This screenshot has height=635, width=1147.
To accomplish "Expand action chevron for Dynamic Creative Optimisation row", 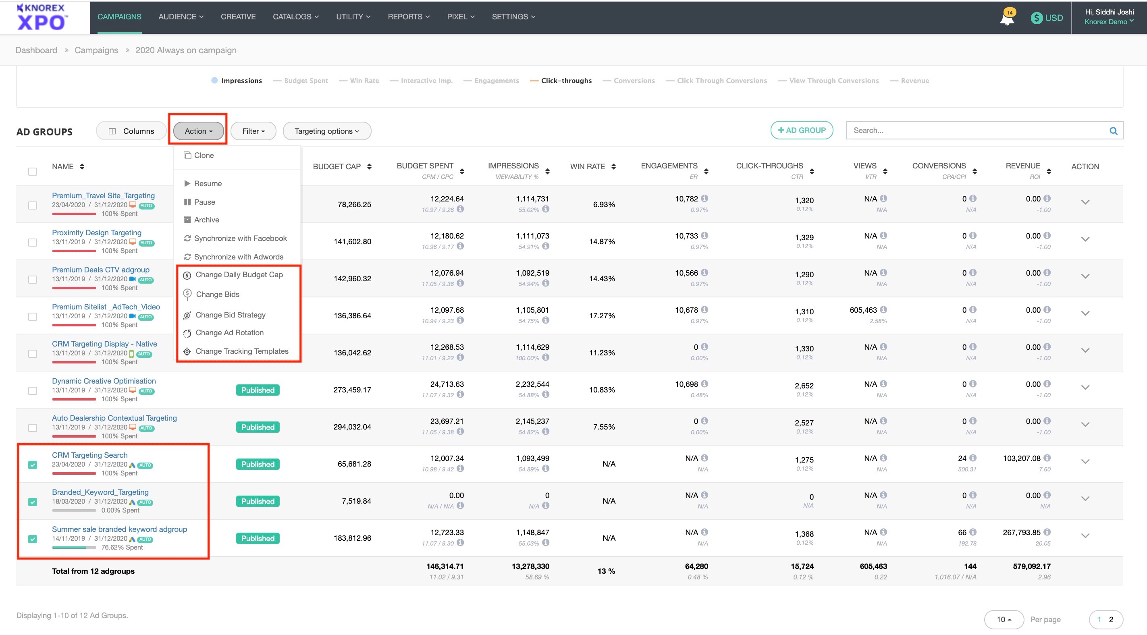I will [1085, 388].
